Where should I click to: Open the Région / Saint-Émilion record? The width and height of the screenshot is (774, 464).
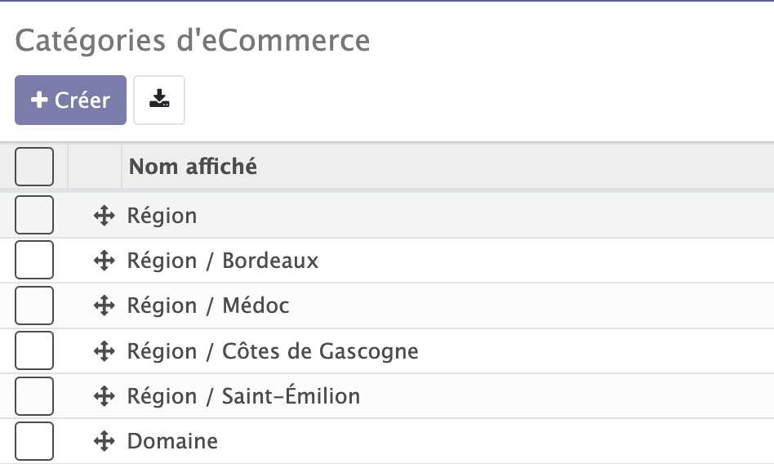[243, 396]
